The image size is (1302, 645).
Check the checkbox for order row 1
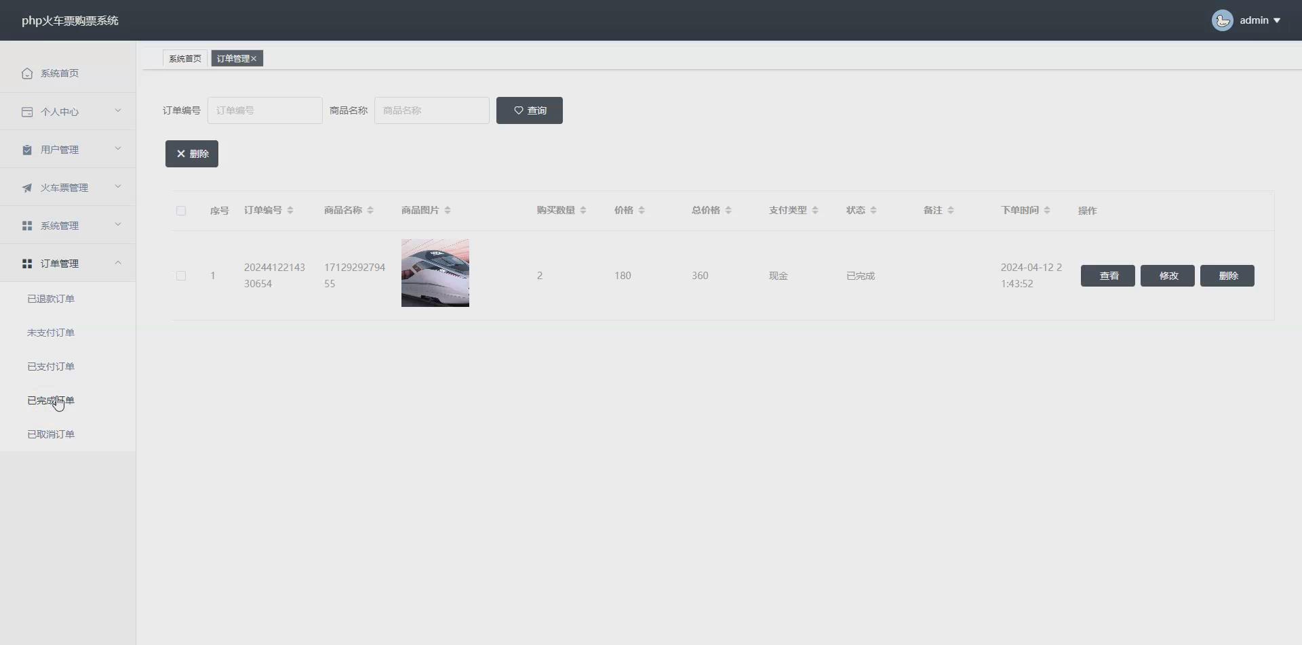[181, 276]
